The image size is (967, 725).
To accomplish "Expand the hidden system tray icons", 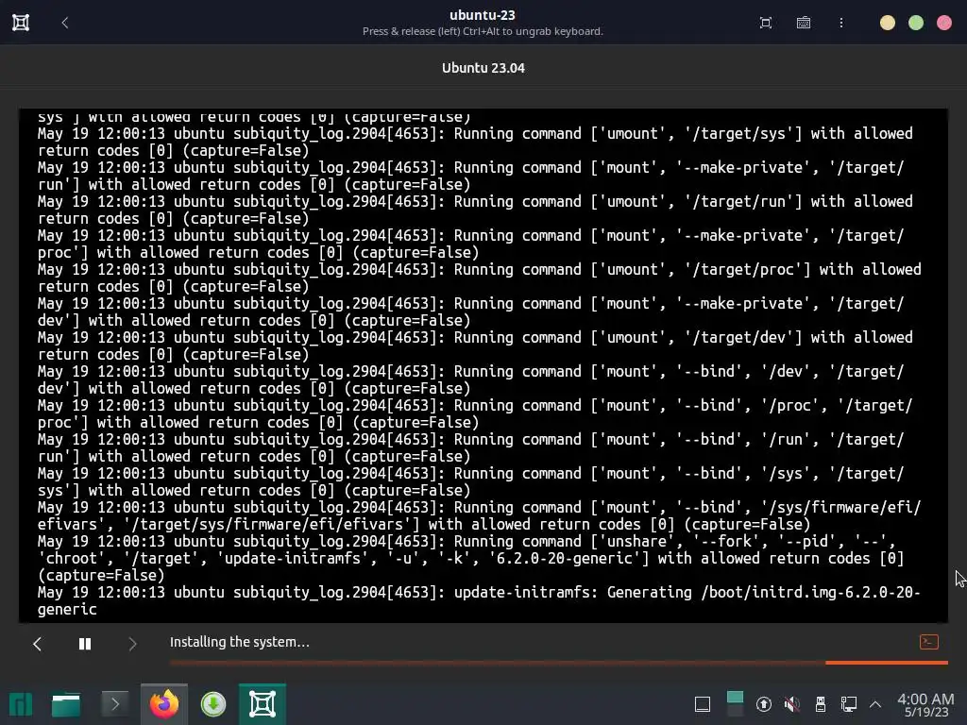I will pos(874,704).
